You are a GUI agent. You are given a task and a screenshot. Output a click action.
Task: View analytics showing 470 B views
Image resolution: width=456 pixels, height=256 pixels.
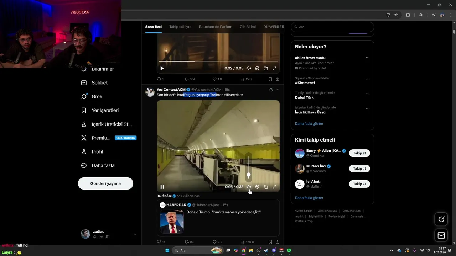pyautogui.click(x=247, y=242)
